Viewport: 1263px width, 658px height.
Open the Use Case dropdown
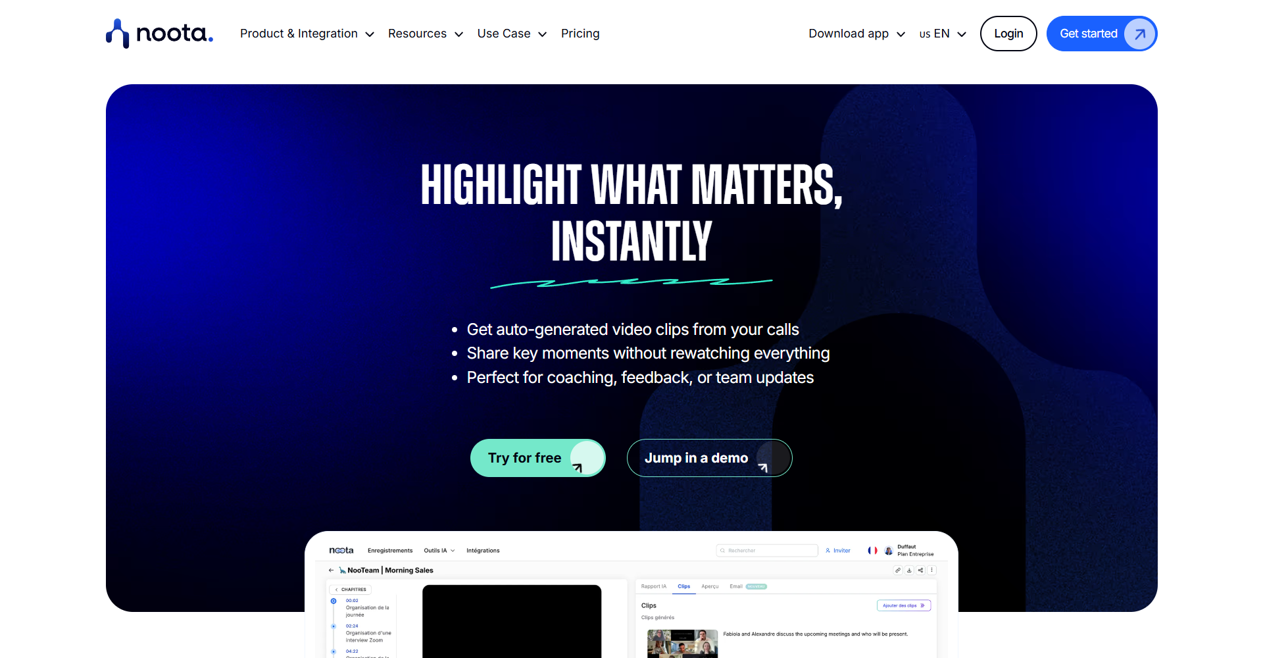[x=512, y=34]
